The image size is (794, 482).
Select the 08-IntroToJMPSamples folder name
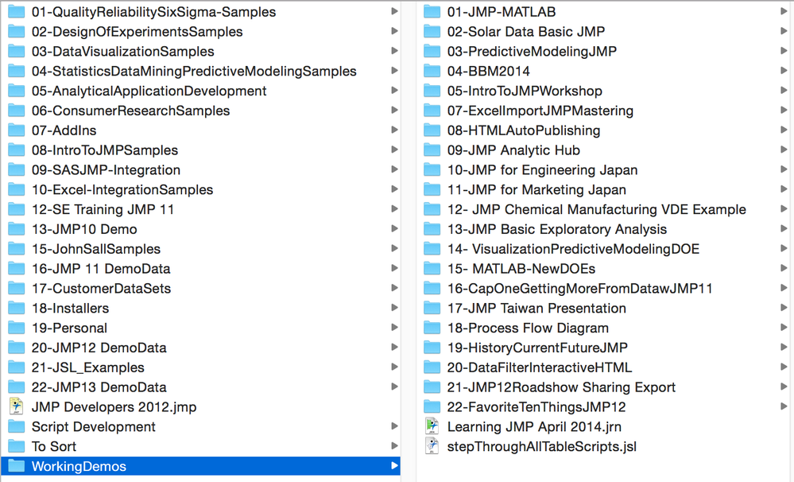(105, 150)
